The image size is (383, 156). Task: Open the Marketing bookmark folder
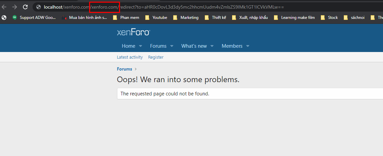pyautogui.click(x=186, y=18)
